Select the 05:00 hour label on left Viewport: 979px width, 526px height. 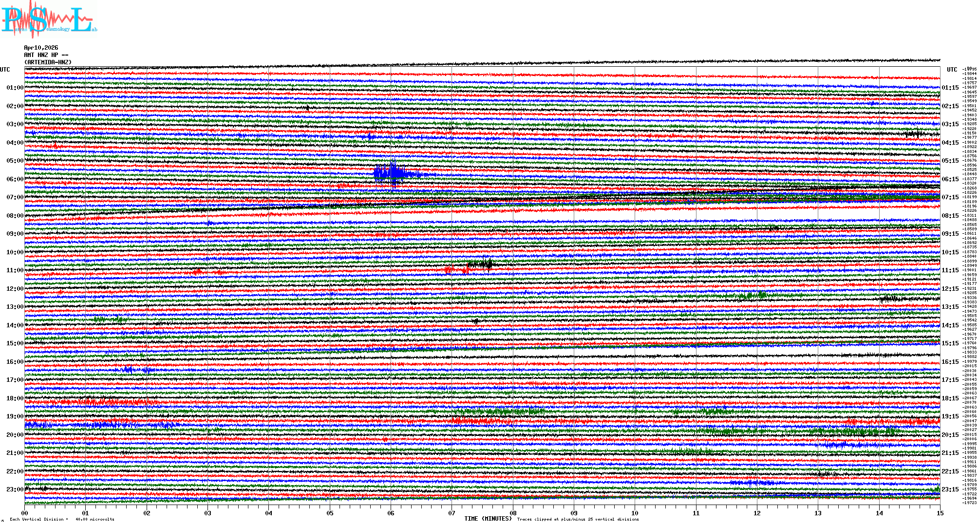point(15,161)
